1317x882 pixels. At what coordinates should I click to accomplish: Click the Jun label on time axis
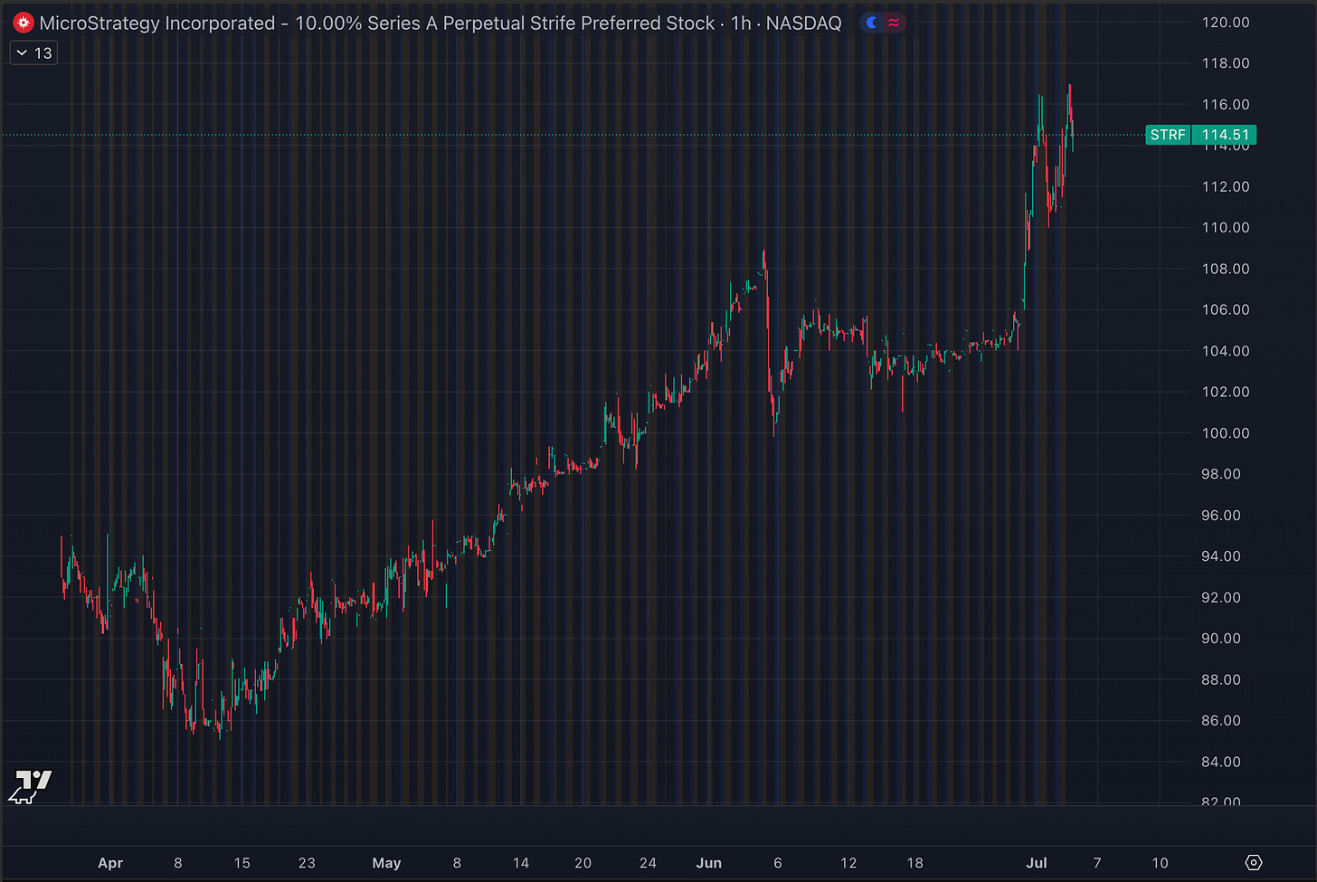pos(709,863)
